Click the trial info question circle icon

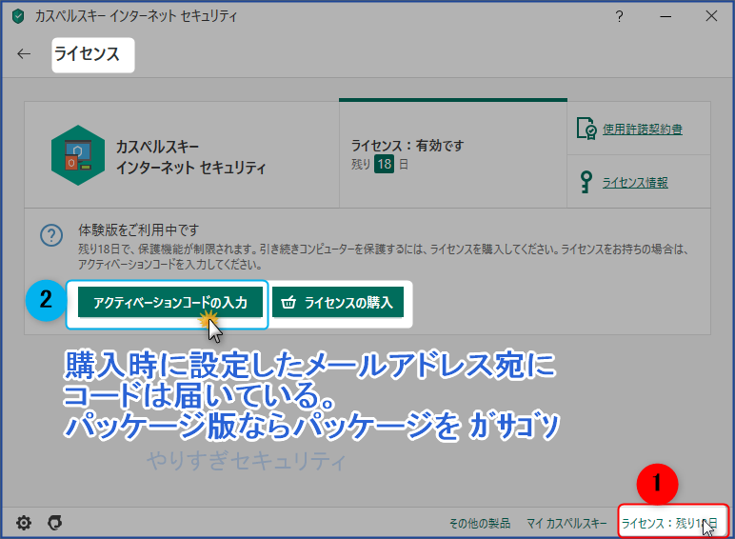[51, 236]
